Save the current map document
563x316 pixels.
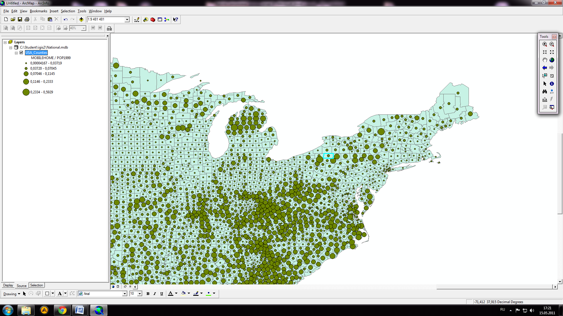(x=20, y=19)
